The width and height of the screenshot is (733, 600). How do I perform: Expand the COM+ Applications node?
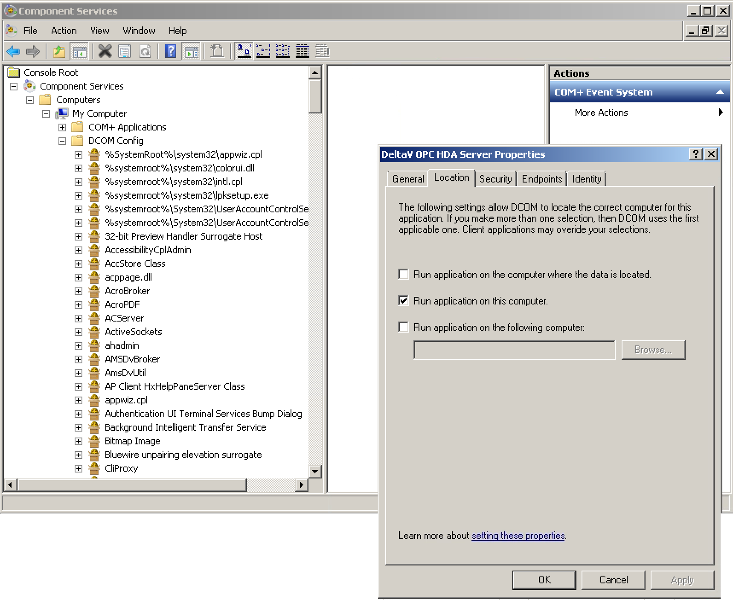[x=62, y=127]
